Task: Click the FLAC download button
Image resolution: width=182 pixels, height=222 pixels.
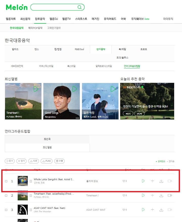Action: [46, 161]
